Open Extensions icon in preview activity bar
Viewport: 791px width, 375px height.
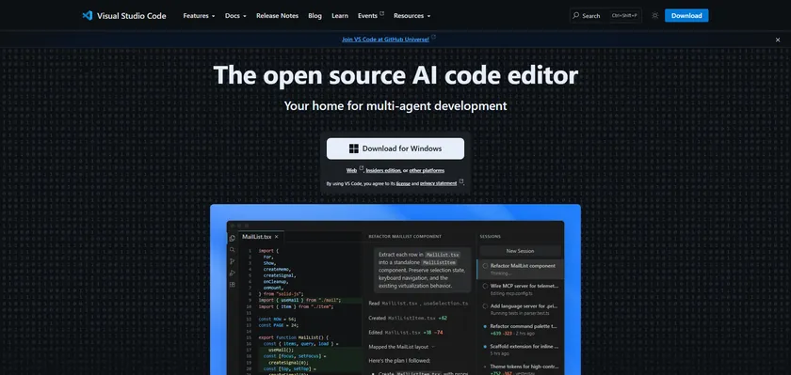232,285
